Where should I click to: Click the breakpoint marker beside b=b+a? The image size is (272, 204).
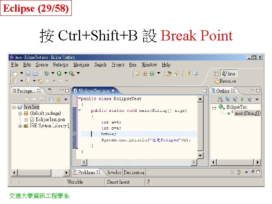(x=74, y=134)
